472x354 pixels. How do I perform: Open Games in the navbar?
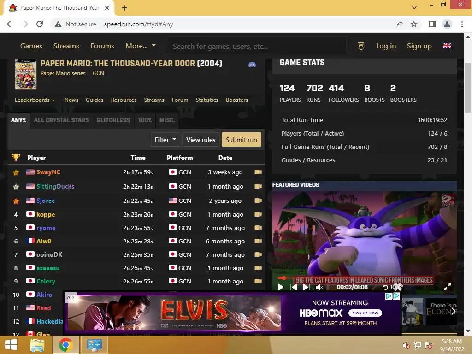point(31,46)
